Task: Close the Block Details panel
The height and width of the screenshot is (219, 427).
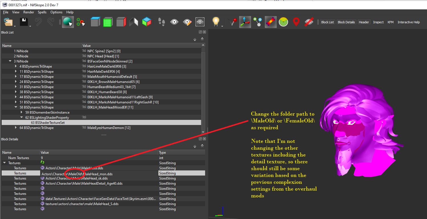Action: point(204,139)
